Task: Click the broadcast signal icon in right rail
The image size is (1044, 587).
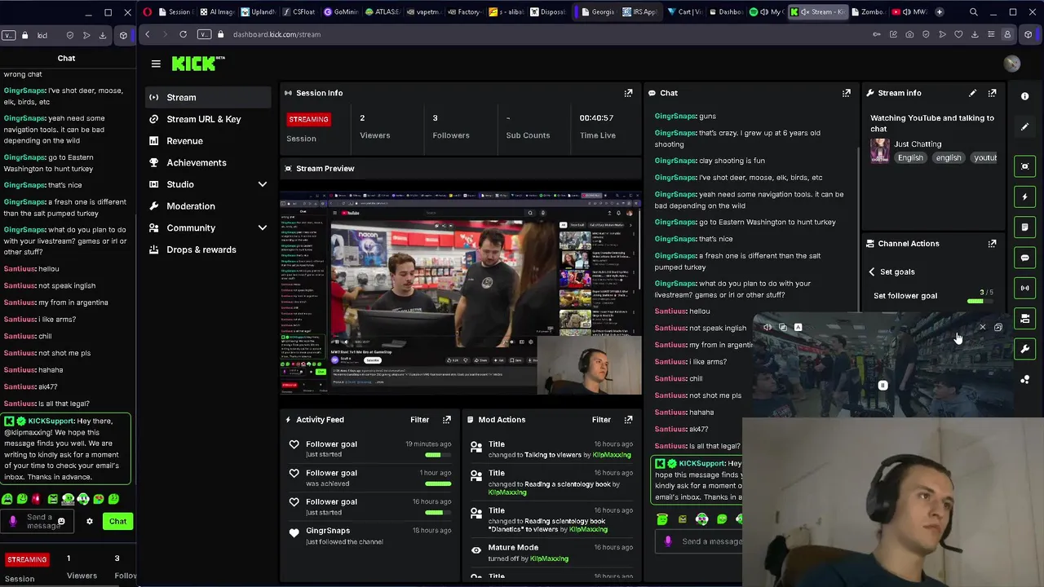Action: pos(1025,288)
